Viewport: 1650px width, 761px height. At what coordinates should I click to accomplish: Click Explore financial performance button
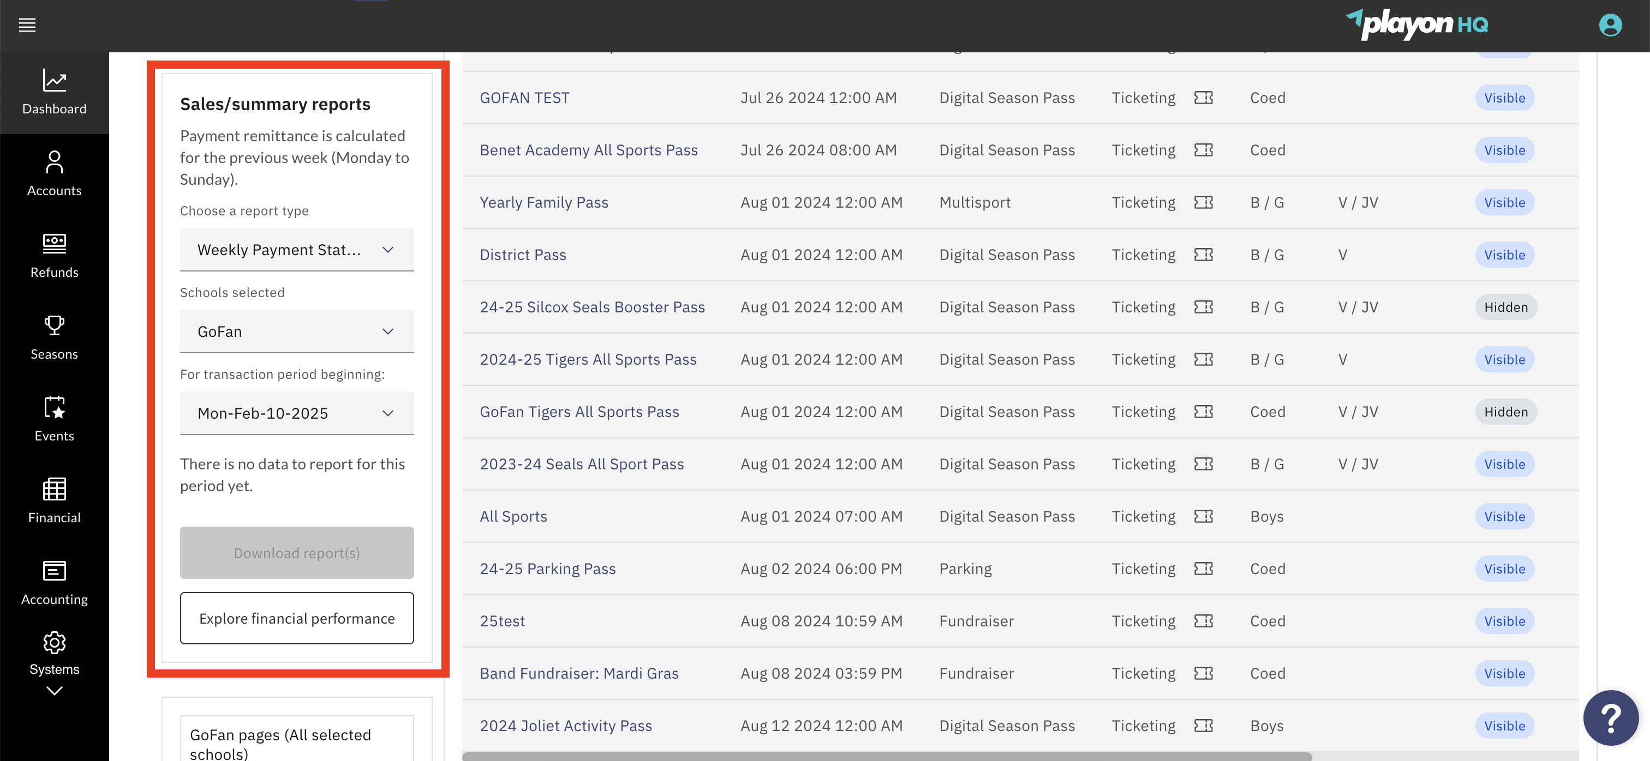tap(297, 618)
